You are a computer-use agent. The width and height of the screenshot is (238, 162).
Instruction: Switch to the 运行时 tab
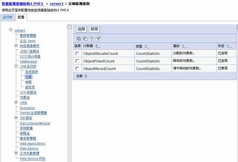[8, 17]
